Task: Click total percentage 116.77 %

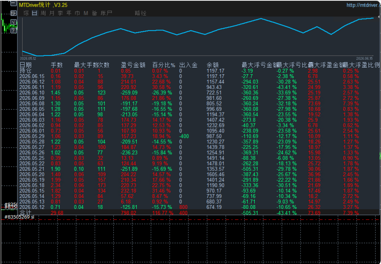Action: tap(163, 213)
